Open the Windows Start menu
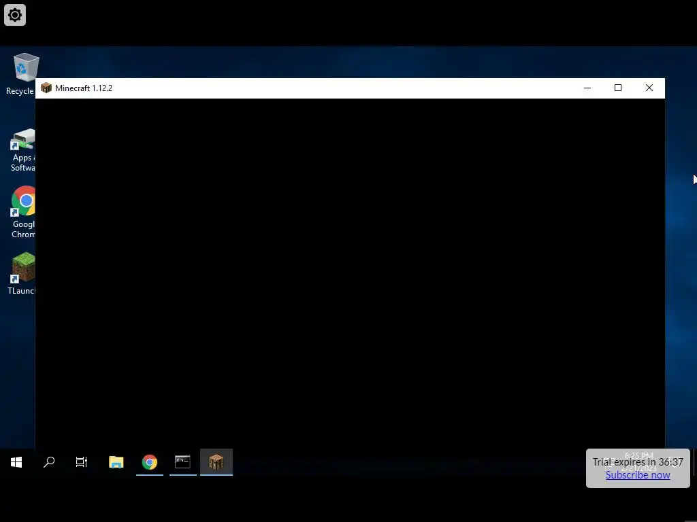The width and height of the screenshot is (697, 522). pyautogui.click(x=16, y=462)
